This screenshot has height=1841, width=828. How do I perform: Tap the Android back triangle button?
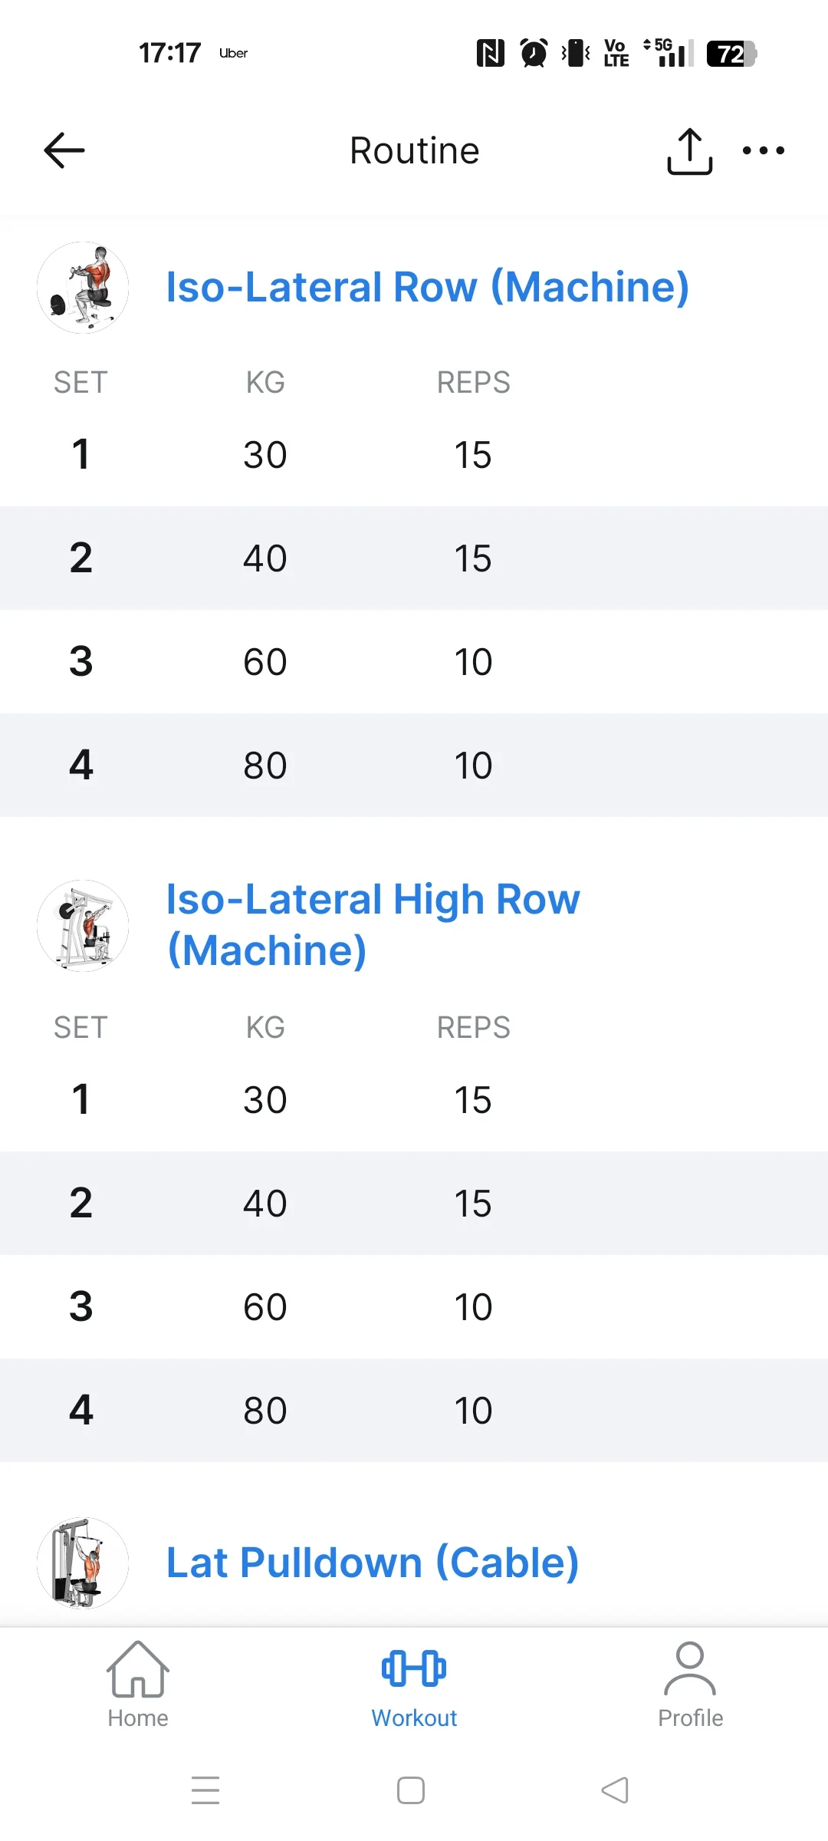(x=615, y=1790)
